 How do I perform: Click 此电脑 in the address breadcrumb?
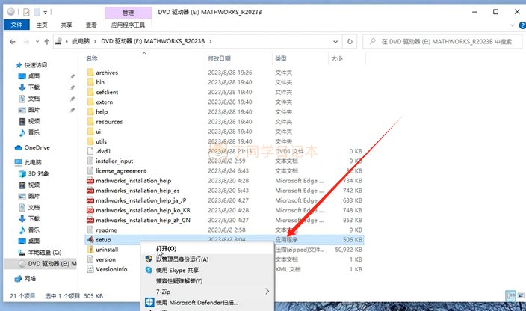(x=81, y=41)
